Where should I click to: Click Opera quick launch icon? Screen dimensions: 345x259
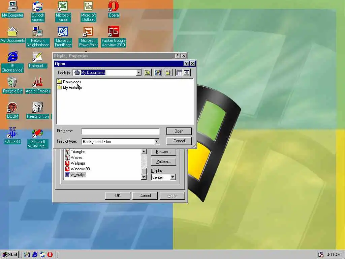(50, 255)
